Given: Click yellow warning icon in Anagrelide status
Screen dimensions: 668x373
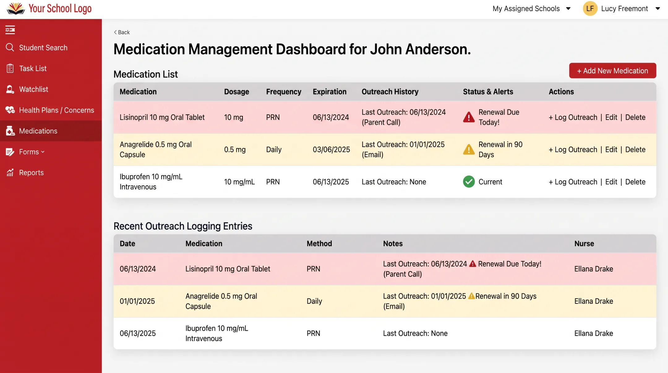Looking at the screenshot, I should click(x=469, y=149).
